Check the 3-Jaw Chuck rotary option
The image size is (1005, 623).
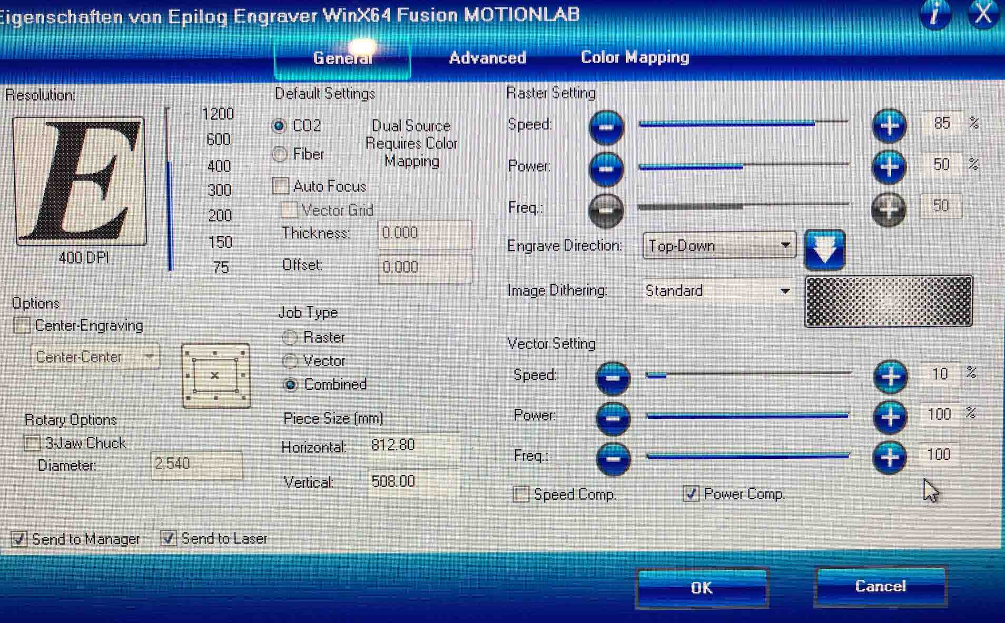coord(32,443)
